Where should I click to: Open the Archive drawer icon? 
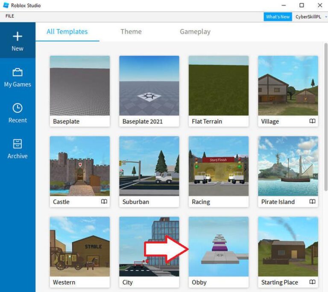(18, 144)
